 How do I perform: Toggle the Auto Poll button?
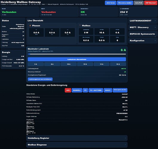click(x=139, y=3)
